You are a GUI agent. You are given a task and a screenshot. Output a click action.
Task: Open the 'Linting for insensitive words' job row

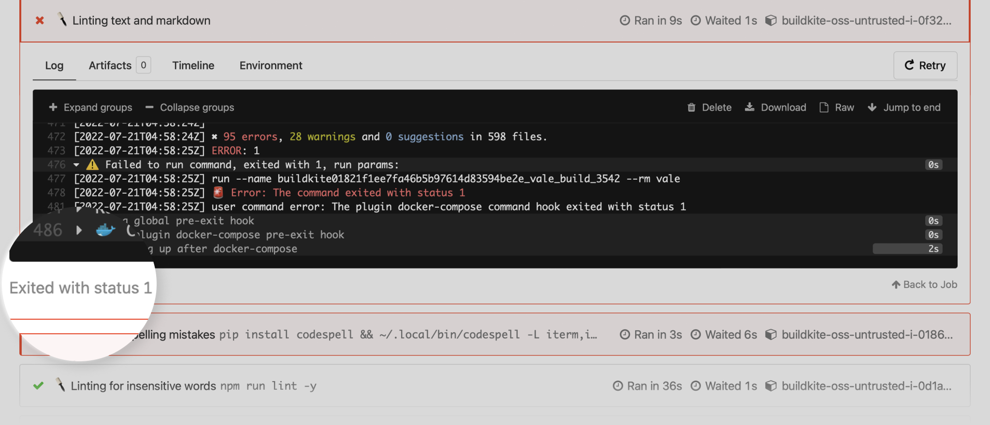[144, 386]
